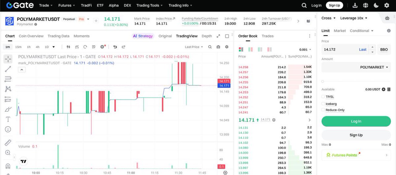Open the indicators menu
Screen dimensions: 396x175
(x=77, y=47)
